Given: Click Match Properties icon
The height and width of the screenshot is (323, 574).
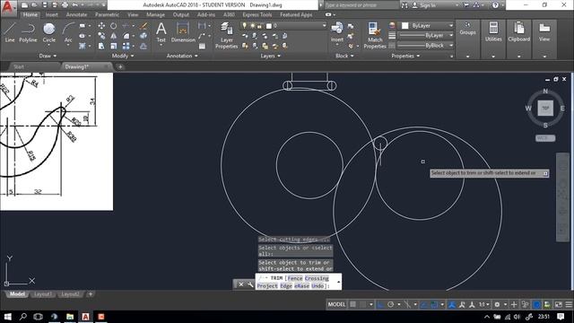Looking at the screenshot, I should [375, 35].
